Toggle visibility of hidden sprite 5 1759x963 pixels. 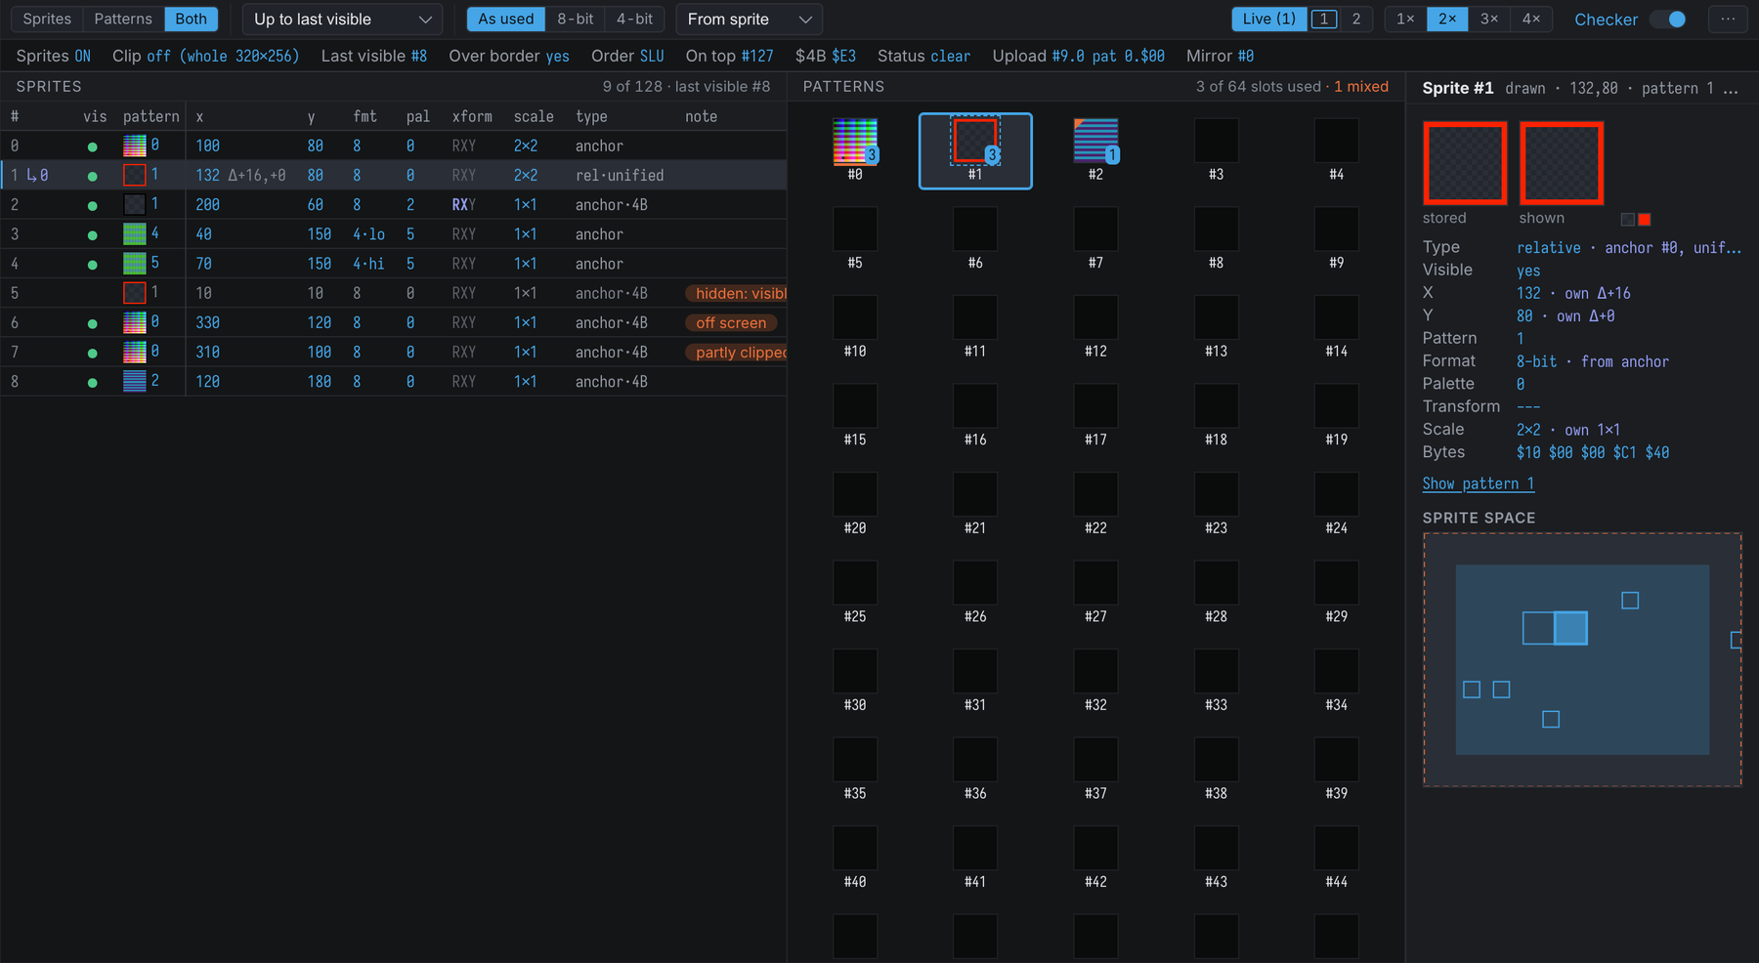coord(92,293)
